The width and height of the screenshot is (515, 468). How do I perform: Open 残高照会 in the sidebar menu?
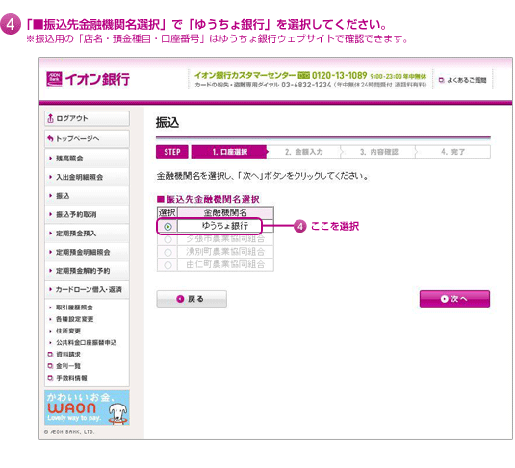click(87, 159)
